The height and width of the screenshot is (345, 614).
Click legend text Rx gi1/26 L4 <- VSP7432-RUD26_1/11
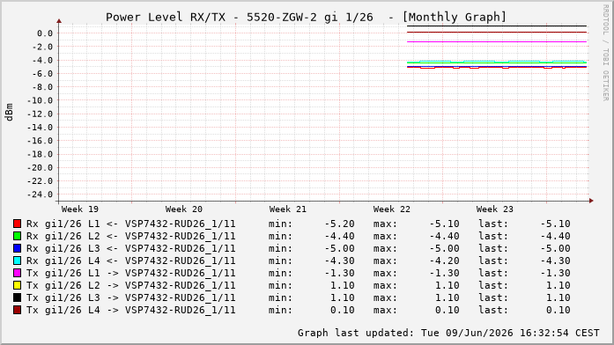130,261
